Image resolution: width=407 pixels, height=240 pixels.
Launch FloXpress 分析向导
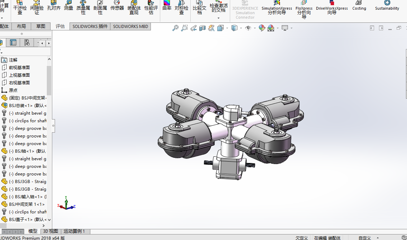point(304,9)
